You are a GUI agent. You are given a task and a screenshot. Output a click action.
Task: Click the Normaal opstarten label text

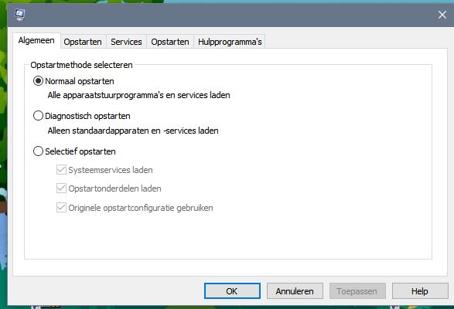(x=80, y=81)
